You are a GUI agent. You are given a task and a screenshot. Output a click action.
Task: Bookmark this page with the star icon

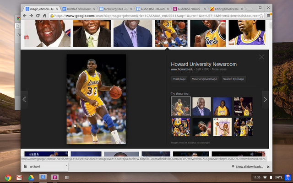click(261, 16)
